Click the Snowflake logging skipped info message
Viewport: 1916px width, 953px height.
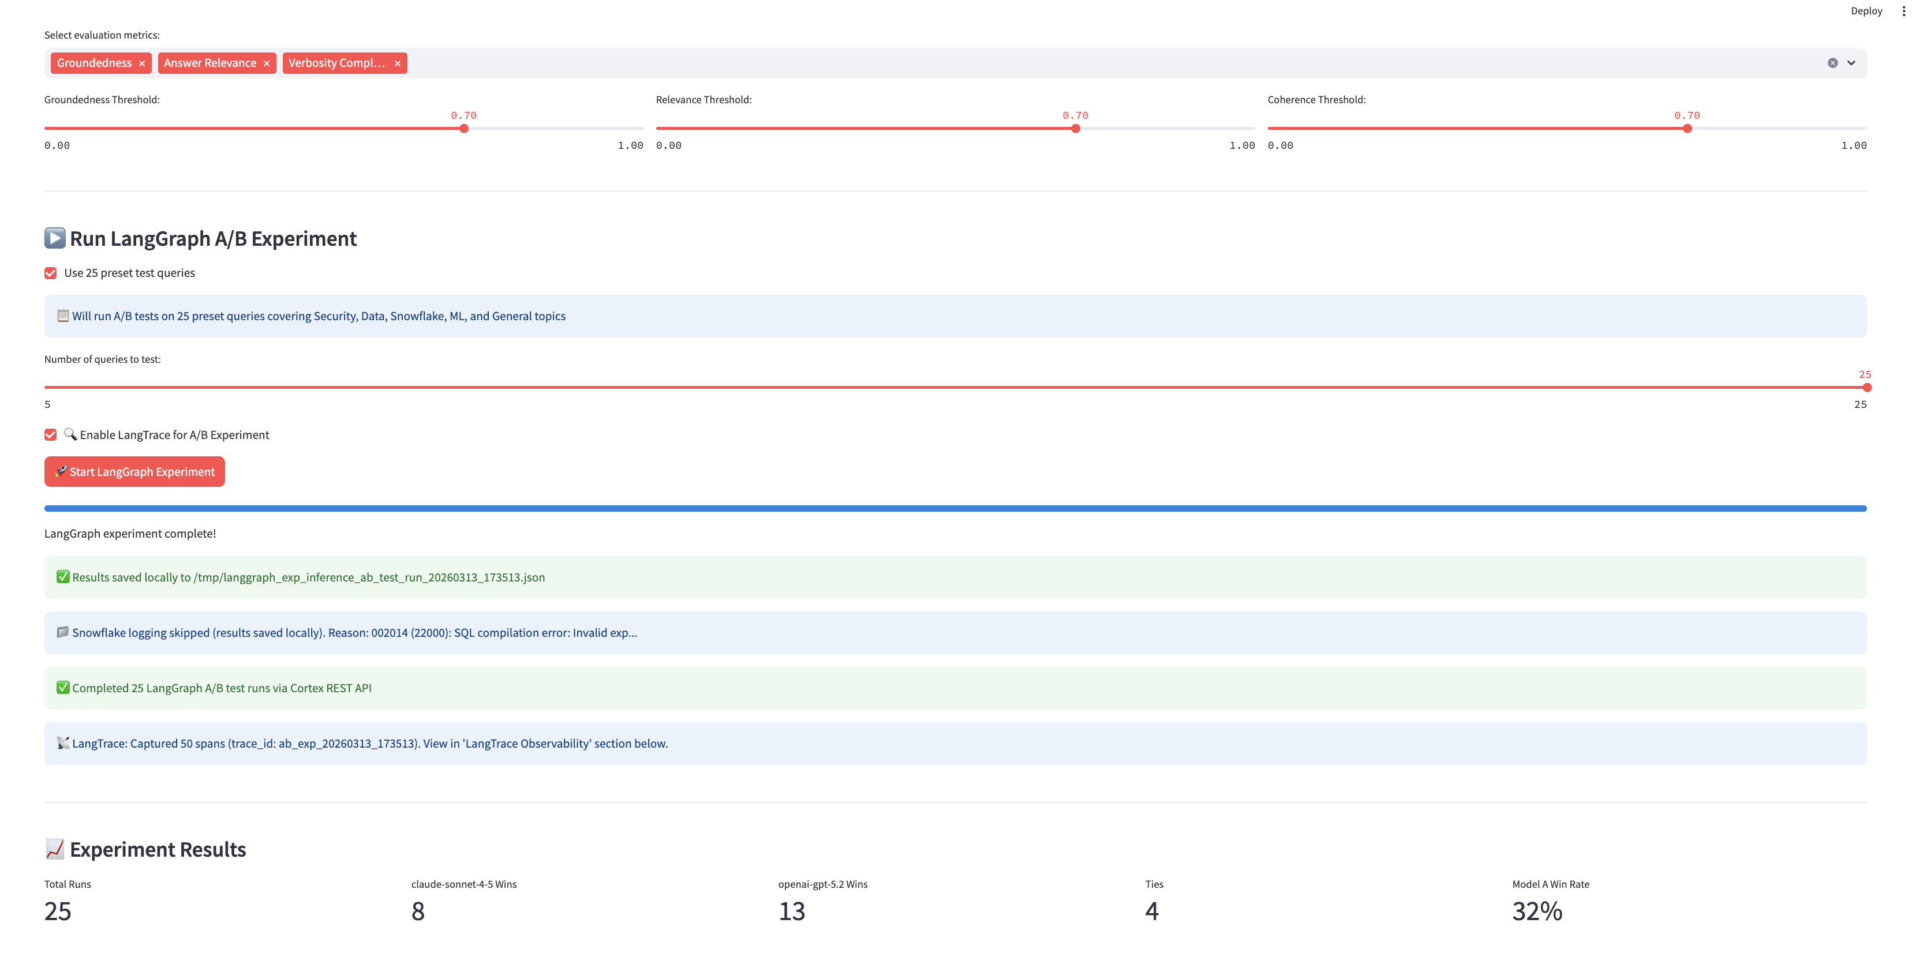tap(354, 633)
